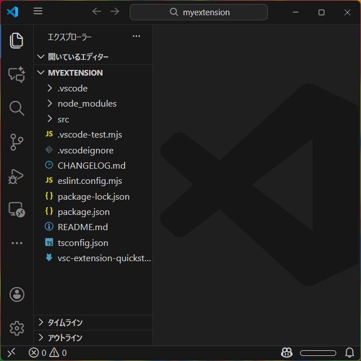
Task: Open the Search view in activity bar
Action: (x=17, y=108)
